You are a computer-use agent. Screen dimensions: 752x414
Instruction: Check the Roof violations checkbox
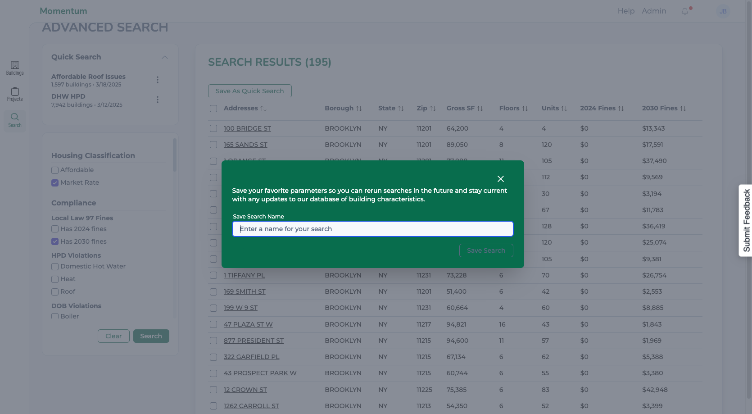55,292
